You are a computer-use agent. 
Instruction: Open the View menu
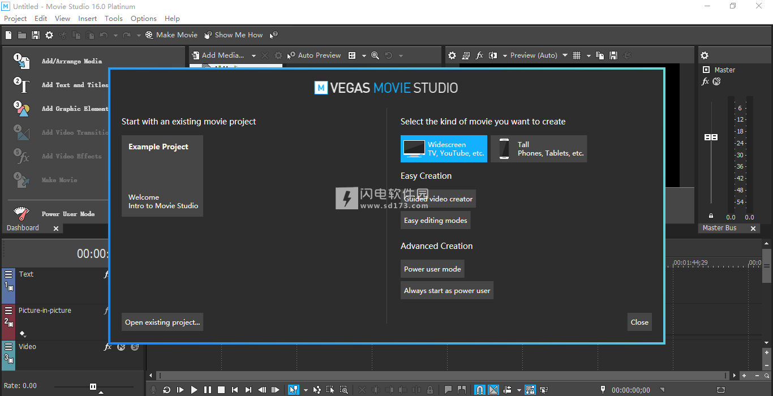pyautogui.click(x=62, y=18)
